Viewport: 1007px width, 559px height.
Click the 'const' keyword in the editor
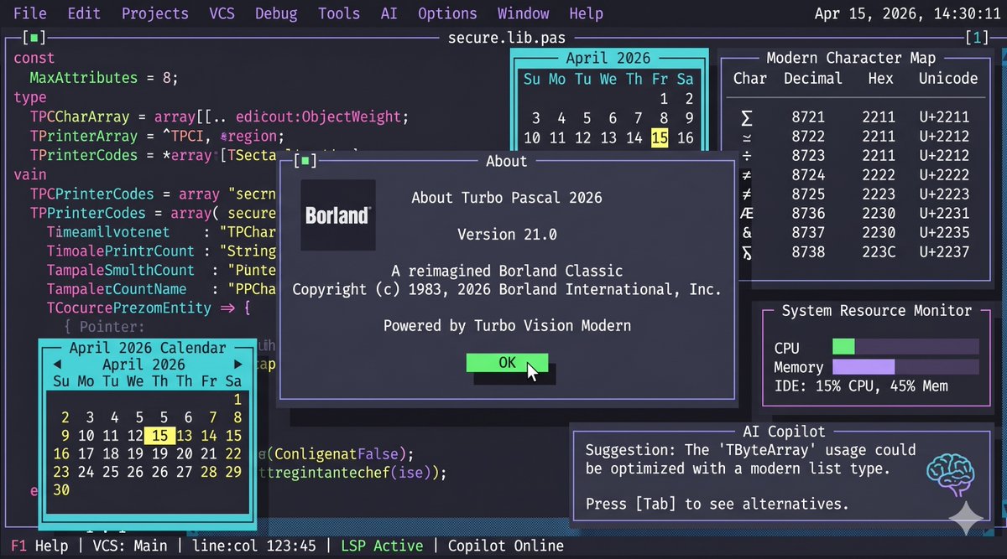(34, 59)
